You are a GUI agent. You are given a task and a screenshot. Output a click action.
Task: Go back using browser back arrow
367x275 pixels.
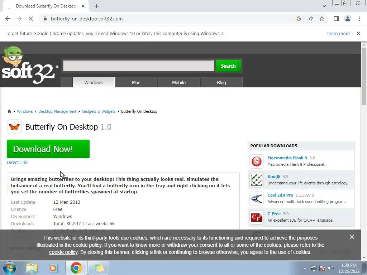[x=8, y=19]
